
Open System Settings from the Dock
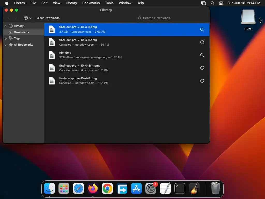151,188
